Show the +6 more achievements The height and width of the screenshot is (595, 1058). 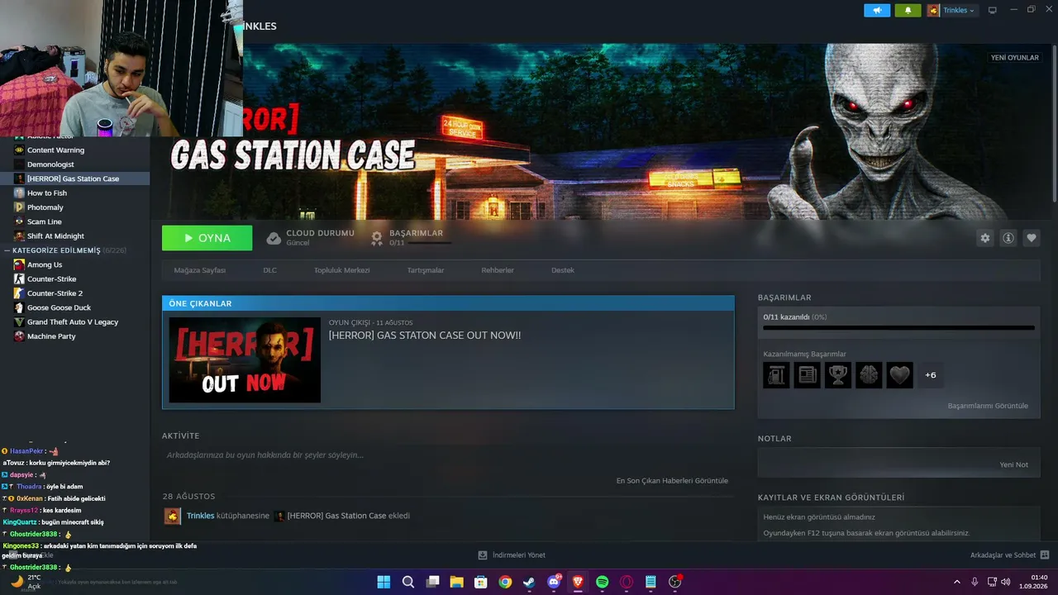click(931, 375)
